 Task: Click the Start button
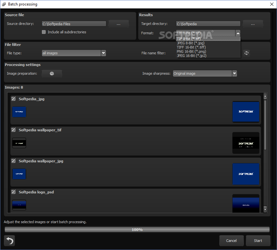click(x=258, y=241)
